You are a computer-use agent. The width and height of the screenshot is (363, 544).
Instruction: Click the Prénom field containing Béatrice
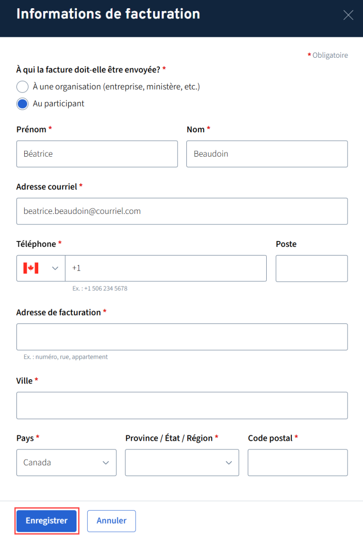(97, 154)
